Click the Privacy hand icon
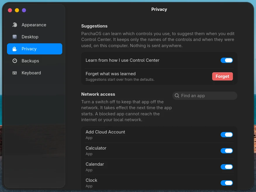The image size is (256, 192). pyautogui.click(x=15, y=49)
